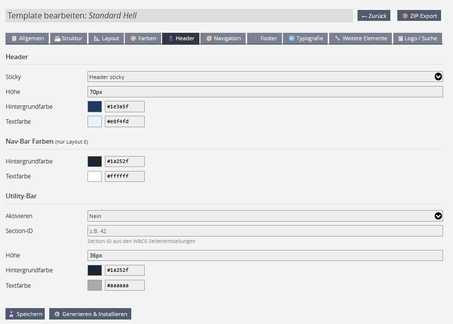The image size is (453, 324).
Task: Open the Header Hintergrundfarbe dark blue swatch
Action: pyautogui.click(x=95, y=106)
